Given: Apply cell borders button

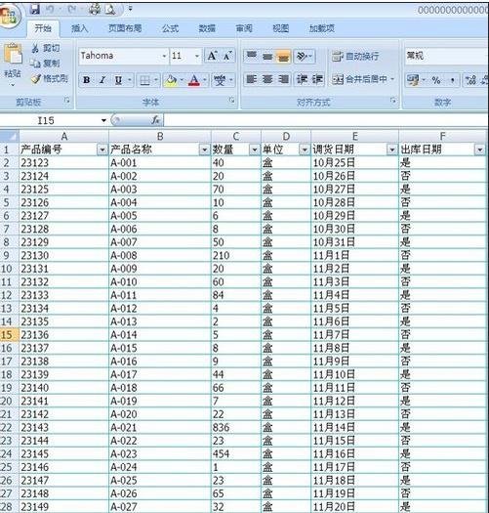Looking at the screenshot, I should (x=144, y=80).
